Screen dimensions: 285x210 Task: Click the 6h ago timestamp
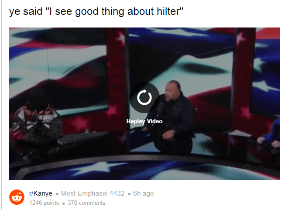click(x=143, y=193)
